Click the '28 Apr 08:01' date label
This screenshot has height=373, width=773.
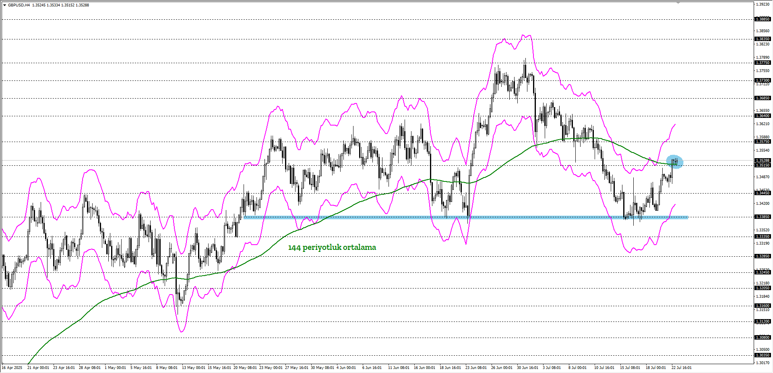pos(90,368)
